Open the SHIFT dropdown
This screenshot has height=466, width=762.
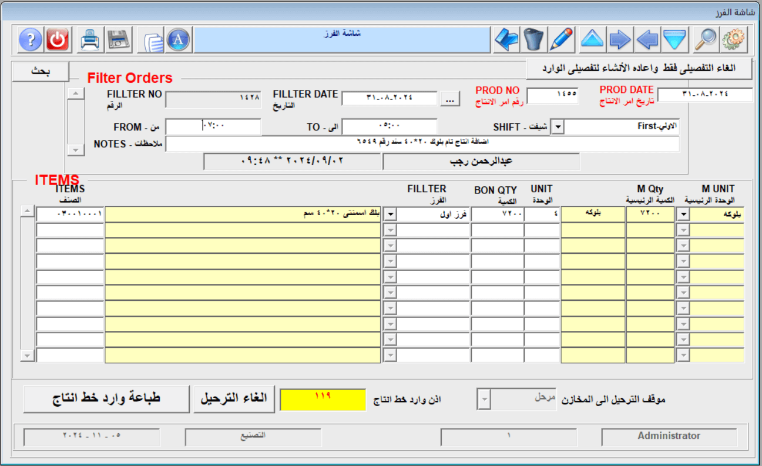pyautogui.click(x=558, y=127)
